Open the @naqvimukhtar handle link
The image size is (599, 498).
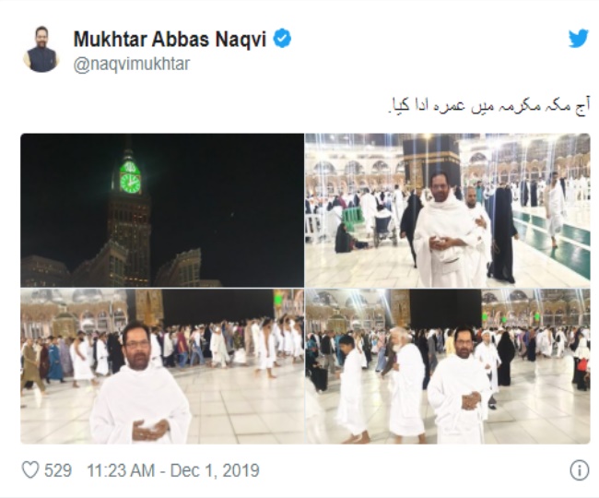(132, 64)
